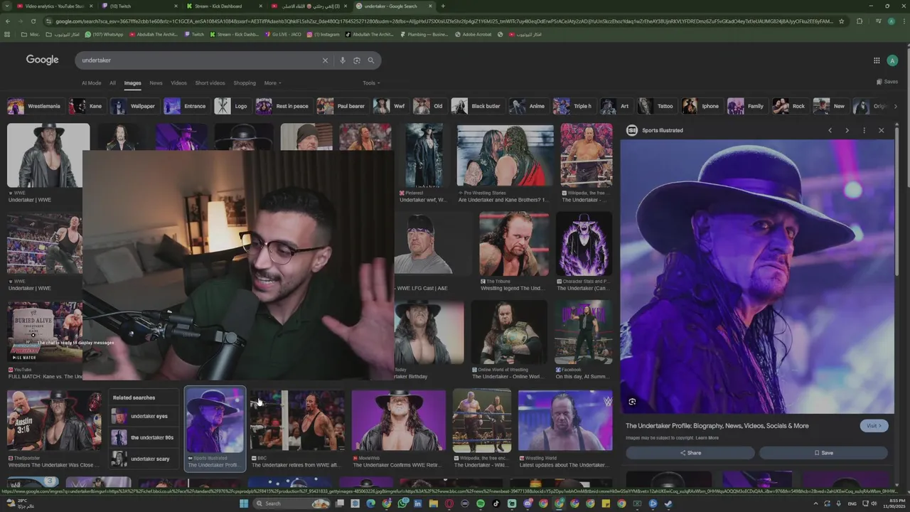Select the Rest in peace suggestion chip
Image resolution: width=910 pixels, height=512 pixels.
(x=283, y=107)
